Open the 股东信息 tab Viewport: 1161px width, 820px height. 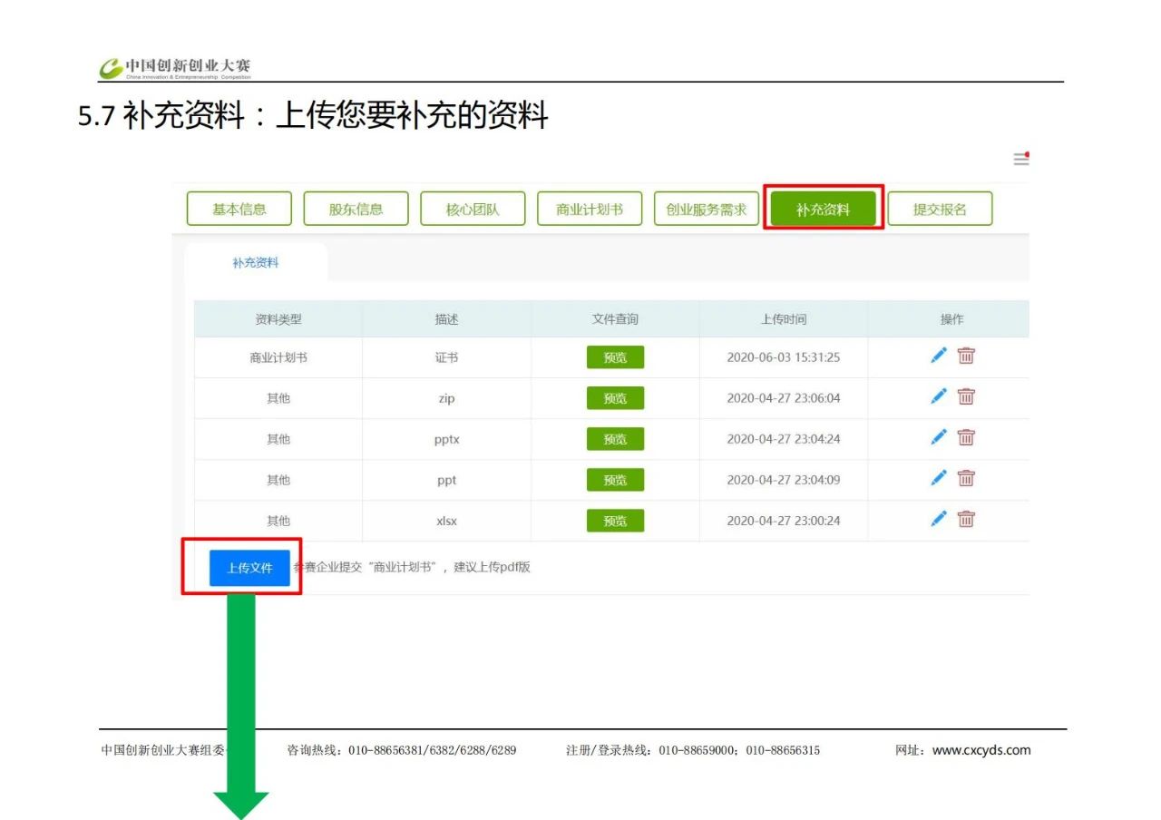point(356,210)
